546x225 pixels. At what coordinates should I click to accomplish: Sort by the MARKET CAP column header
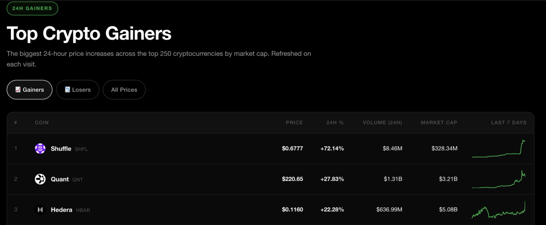(x=439, y=122)
